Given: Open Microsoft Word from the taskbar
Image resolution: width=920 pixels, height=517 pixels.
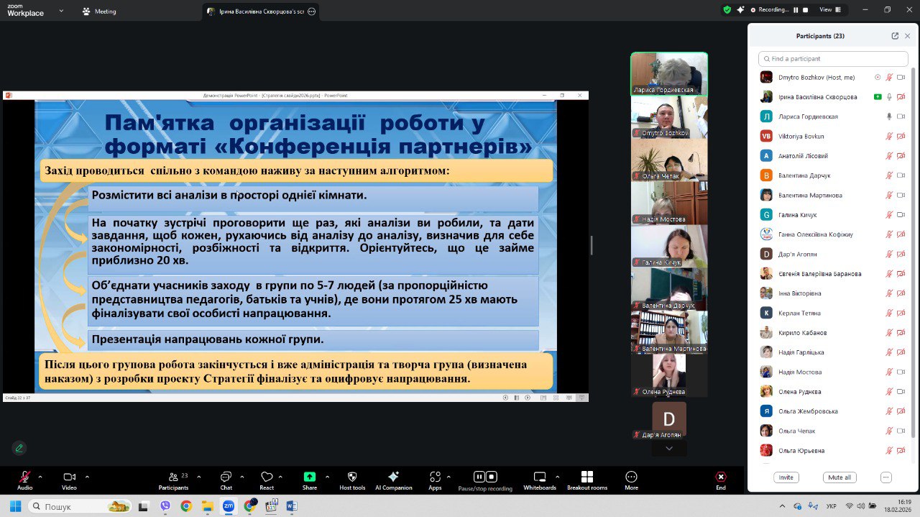Looking at the screenshot, I should (x=292, y=506).
